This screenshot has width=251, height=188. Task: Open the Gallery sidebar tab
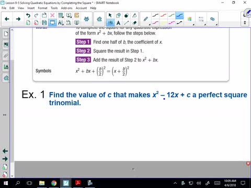coord(6,45)
